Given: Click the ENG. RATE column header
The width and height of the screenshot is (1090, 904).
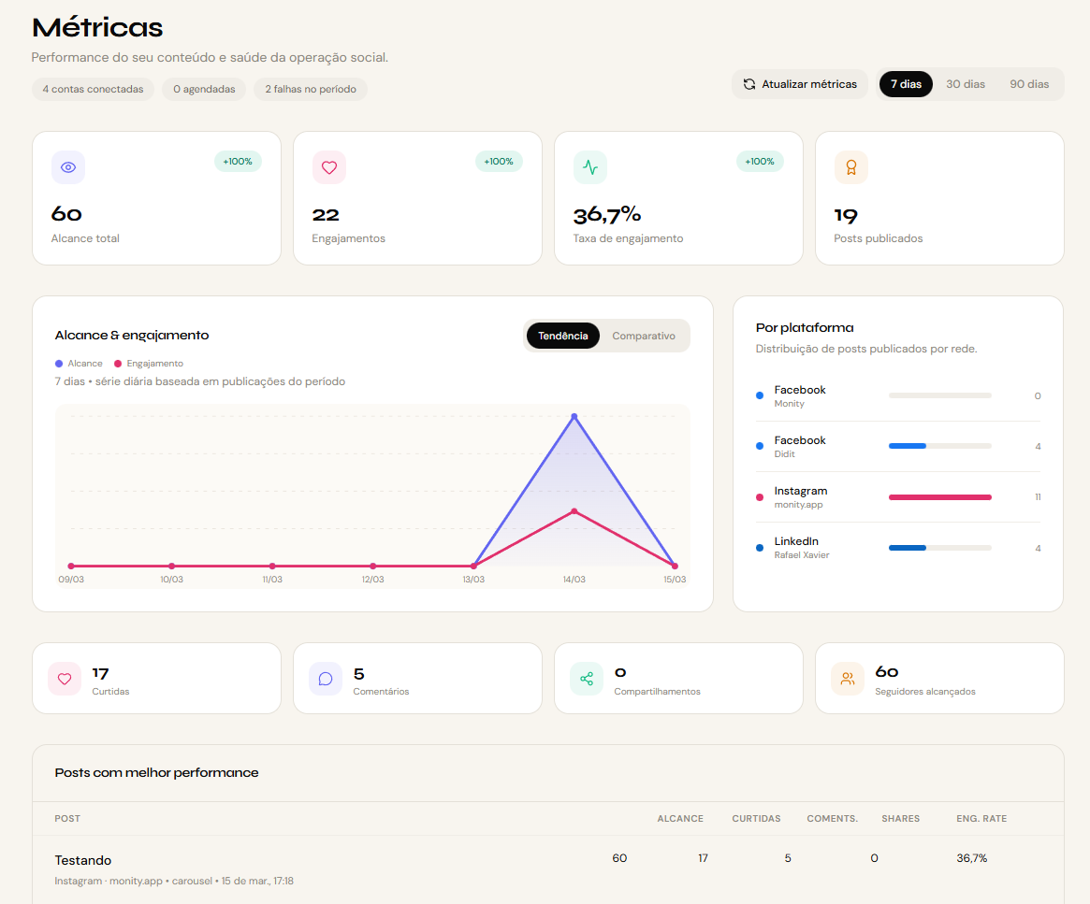Looking at the screenshot, I should tap(981, 819).
